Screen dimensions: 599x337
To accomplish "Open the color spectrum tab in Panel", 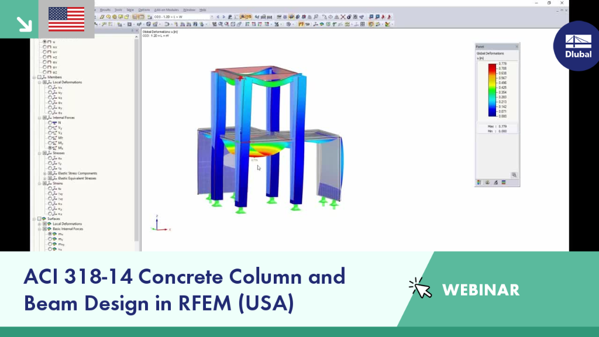I will 479,183.
